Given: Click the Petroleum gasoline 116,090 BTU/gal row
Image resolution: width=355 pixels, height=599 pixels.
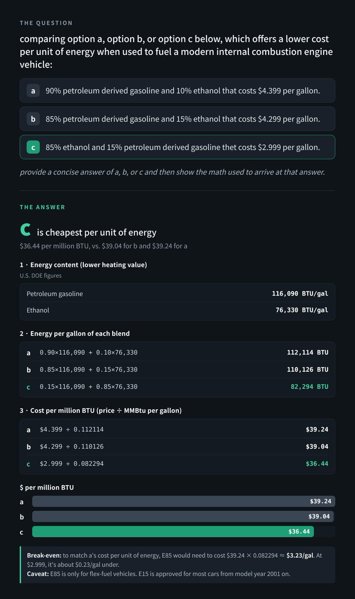Looking at the screenshot, I should (177, 294).
